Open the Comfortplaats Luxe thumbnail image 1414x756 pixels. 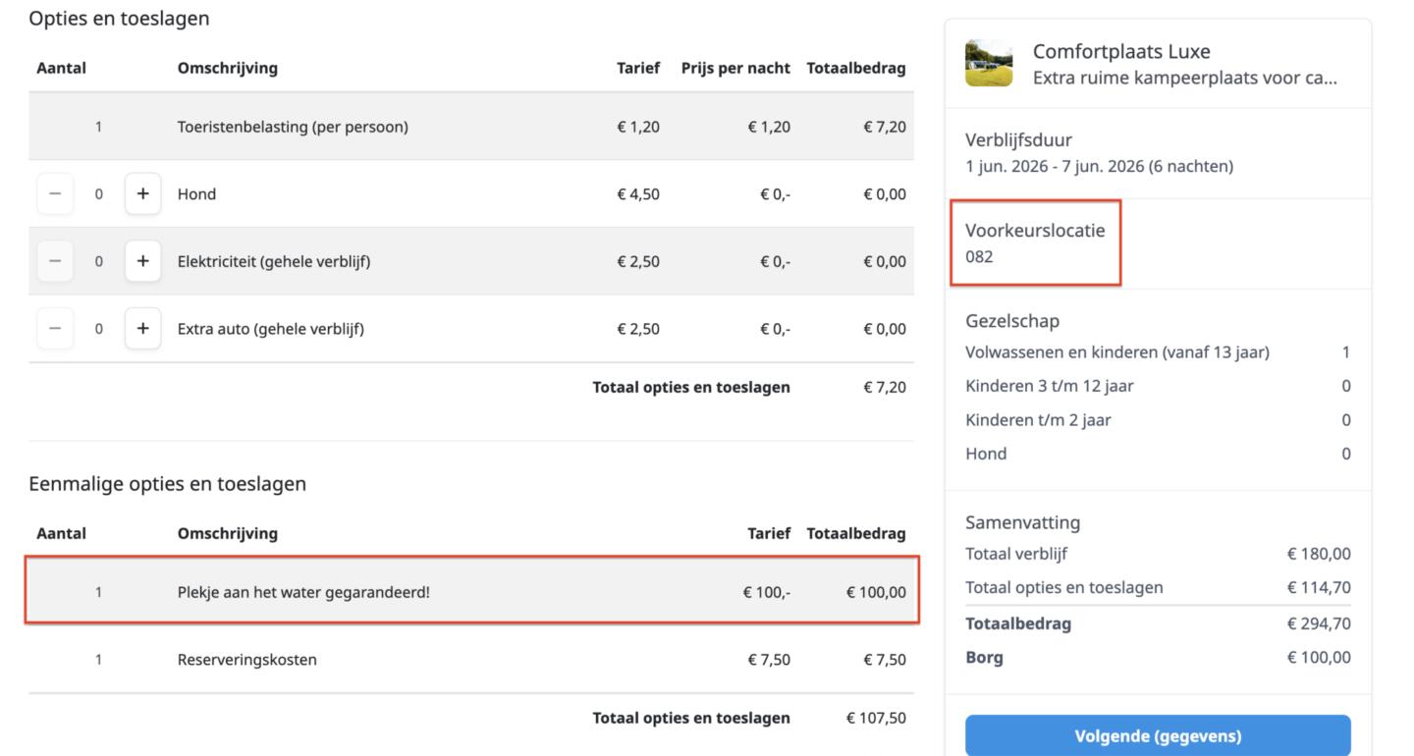989,64
